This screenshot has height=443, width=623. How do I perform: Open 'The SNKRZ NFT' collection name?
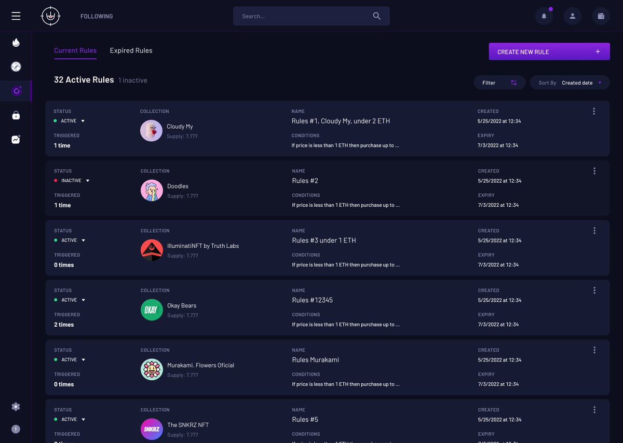pyautogui.click(x=188, y=425)
